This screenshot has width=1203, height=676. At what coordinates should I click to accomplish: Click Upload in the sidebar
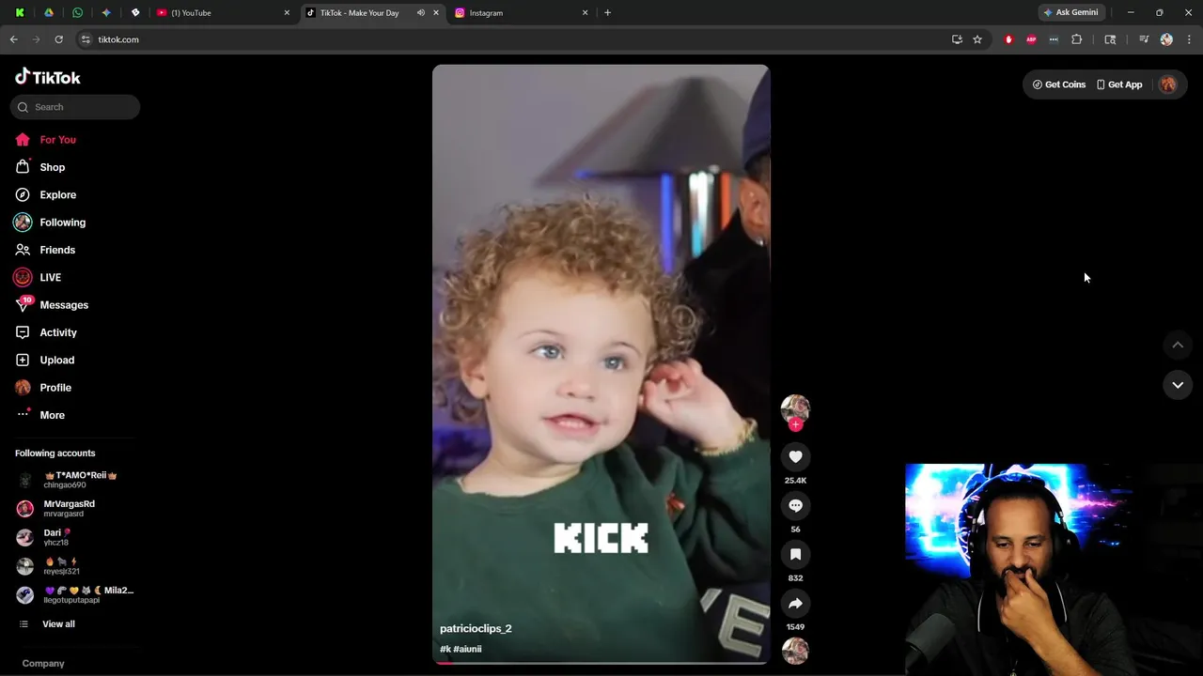pyautogui.click(x=44, y=360)
